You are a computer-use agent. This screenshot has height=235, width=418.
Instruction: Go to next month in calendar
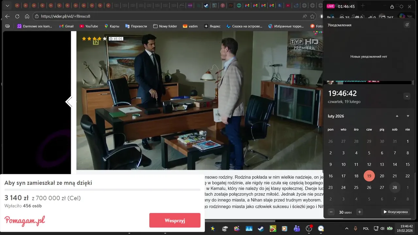[408, 116]
